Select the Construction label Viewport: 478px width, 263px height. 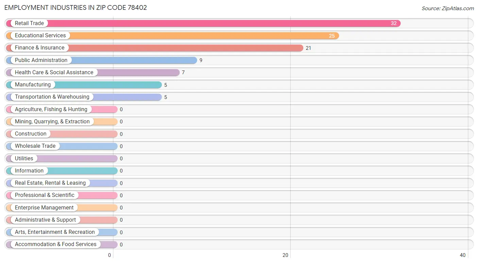31,134
